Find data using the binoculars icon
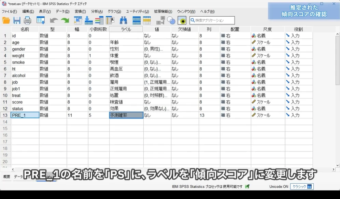The height and width of the screenshot is (199, 340). click(123, 20)
